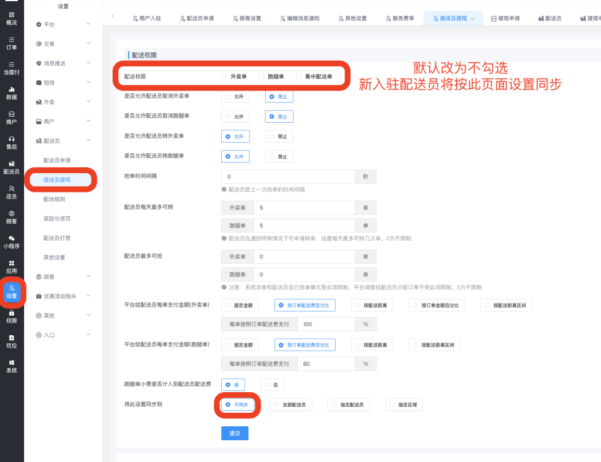Check the 外卖单 delivery permission checkbox

pyautogui.click(x=224, y=76)
